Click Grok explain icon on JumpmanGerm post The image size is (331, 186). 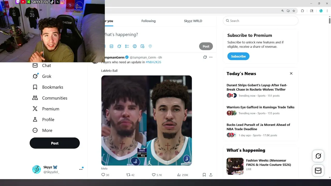(x=205, y=57)
